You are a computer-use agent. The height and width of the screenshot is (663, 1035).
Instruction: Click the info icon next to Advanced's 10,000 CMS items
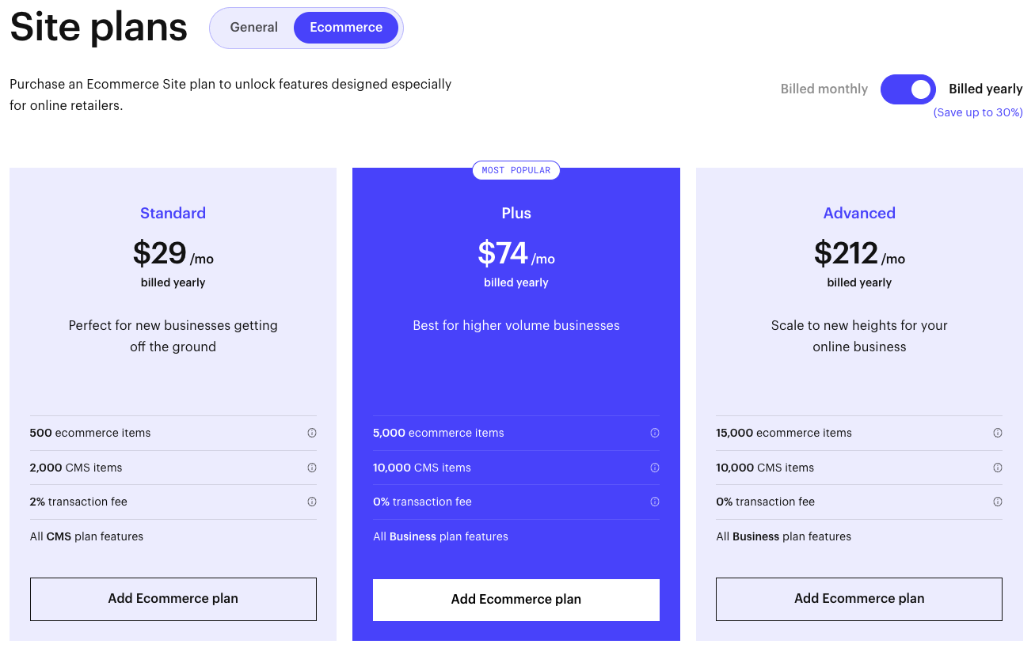point(999,468)
